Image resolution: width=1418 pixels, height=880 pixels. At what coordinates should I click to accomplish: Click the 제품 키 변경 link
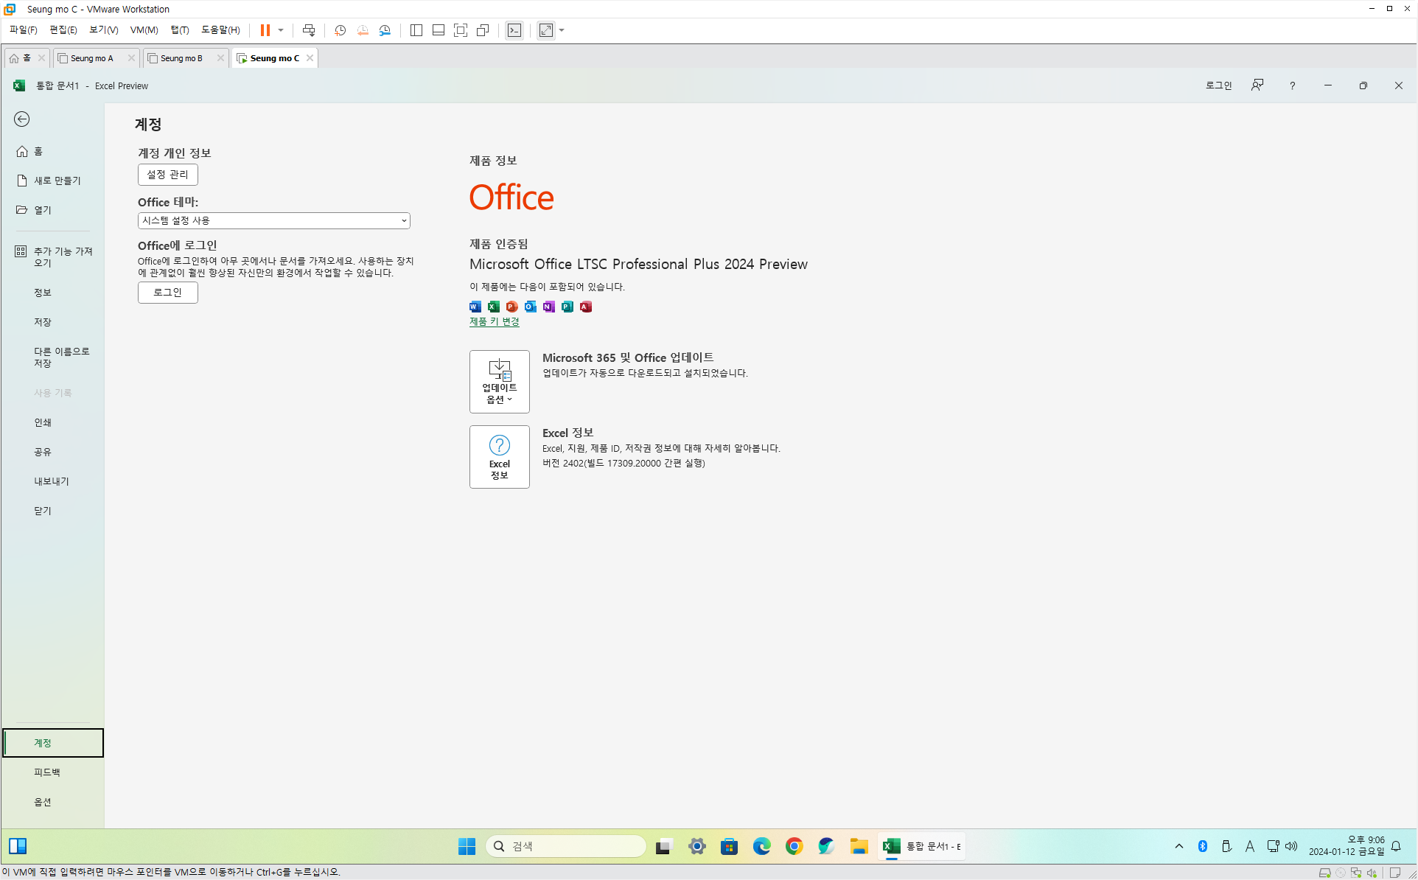(x=494, y=321)
